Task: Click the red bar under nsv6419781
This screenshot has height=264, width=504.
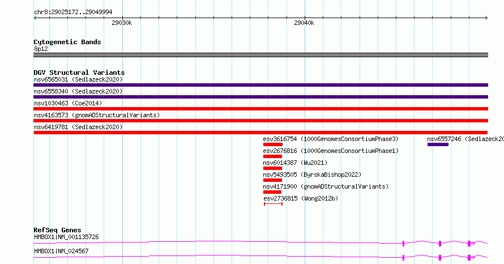Action: point(260,133)
